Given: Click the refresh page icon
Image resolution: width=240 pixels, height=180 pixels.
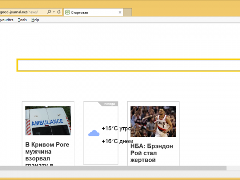Looking at the screenshot, I should [59, 12].
